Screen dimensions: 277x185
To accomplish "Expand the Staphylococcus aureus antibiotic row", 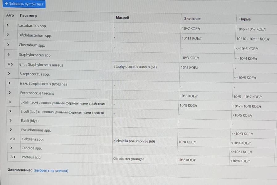I will [x=10, y=65].
